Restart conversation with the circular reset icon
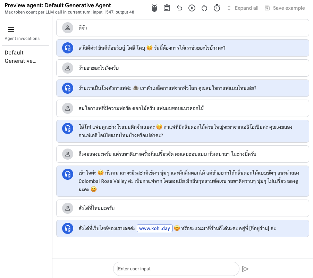 point(204,8)
